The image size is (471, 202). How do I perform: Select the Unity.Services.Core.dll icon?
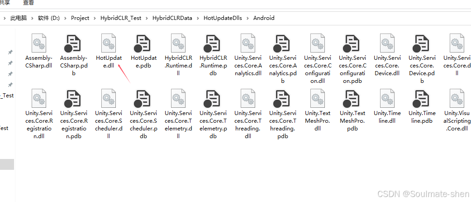[x=457, y=43]
